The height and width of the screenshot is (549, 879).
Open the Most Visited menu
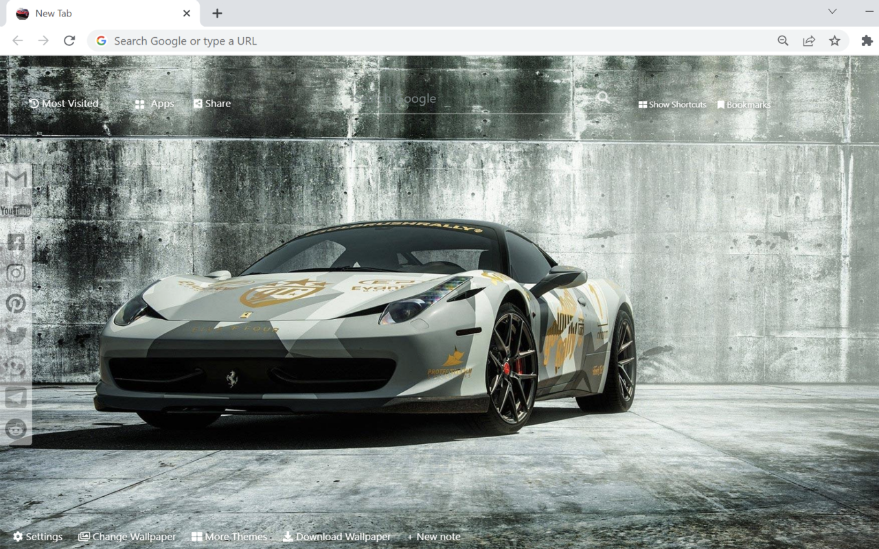click(64, 104)
